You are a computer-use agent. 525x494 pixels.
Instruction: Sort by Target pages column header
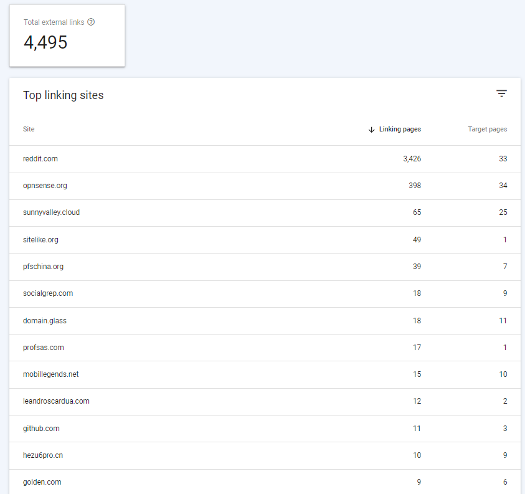(487, 130)
